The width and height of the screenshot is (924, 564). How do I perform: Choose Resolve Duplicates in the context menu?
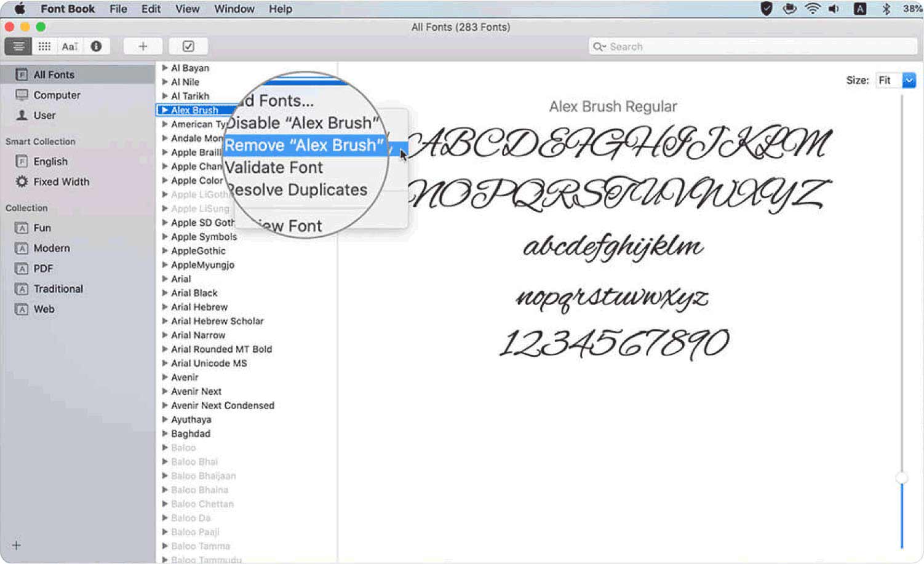pos(297,189)
